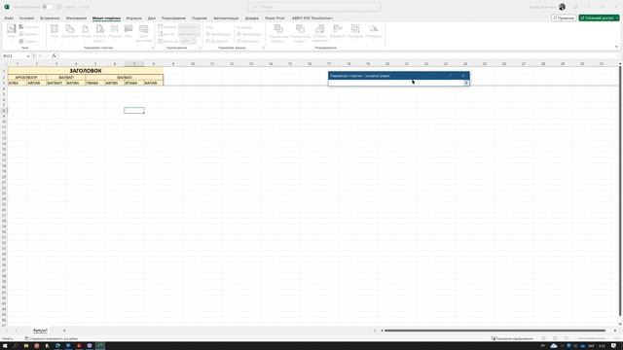Switch to the ABBYY PDF Transformer tab
Viewport: 623px width, 350px height.
click(312, 18)
